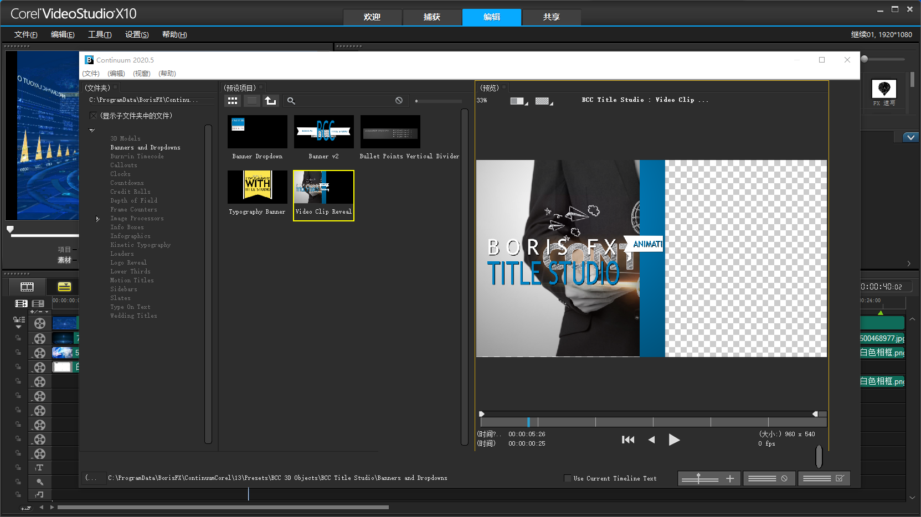Toggle preview transparency background icon
This screenshot has width=921, height=517.
coord(544,101)
